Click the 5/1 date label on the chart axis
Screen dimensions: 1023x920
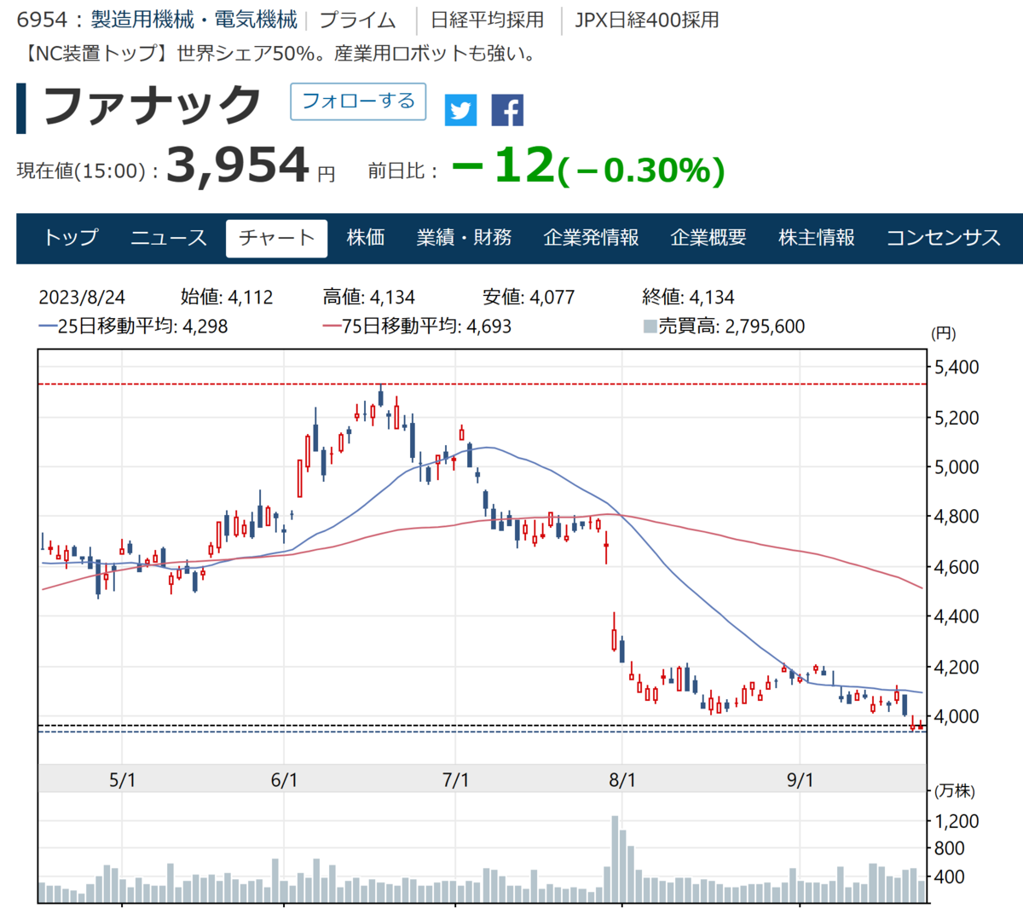123,780
